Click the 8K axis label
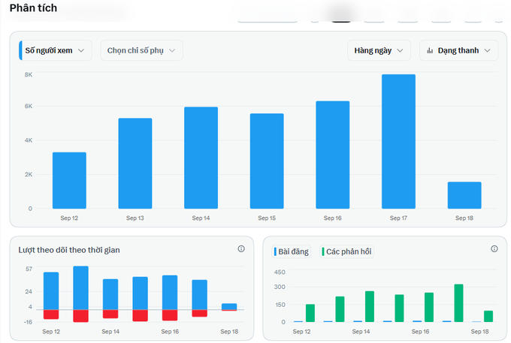Image resolution: width=511 pixels, height=343 pixels. (x=29, y=74)
